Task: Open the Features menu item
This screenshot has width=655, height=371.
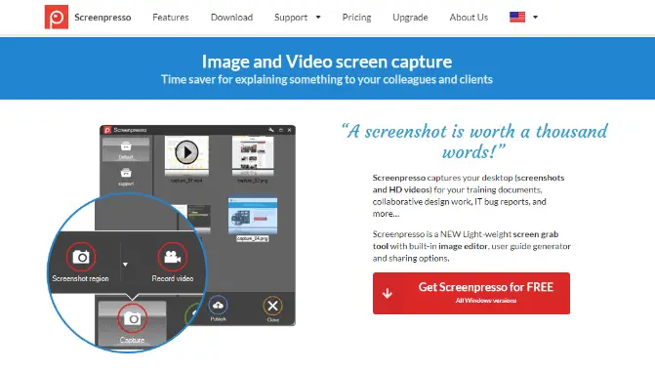Action: (171, 18)
